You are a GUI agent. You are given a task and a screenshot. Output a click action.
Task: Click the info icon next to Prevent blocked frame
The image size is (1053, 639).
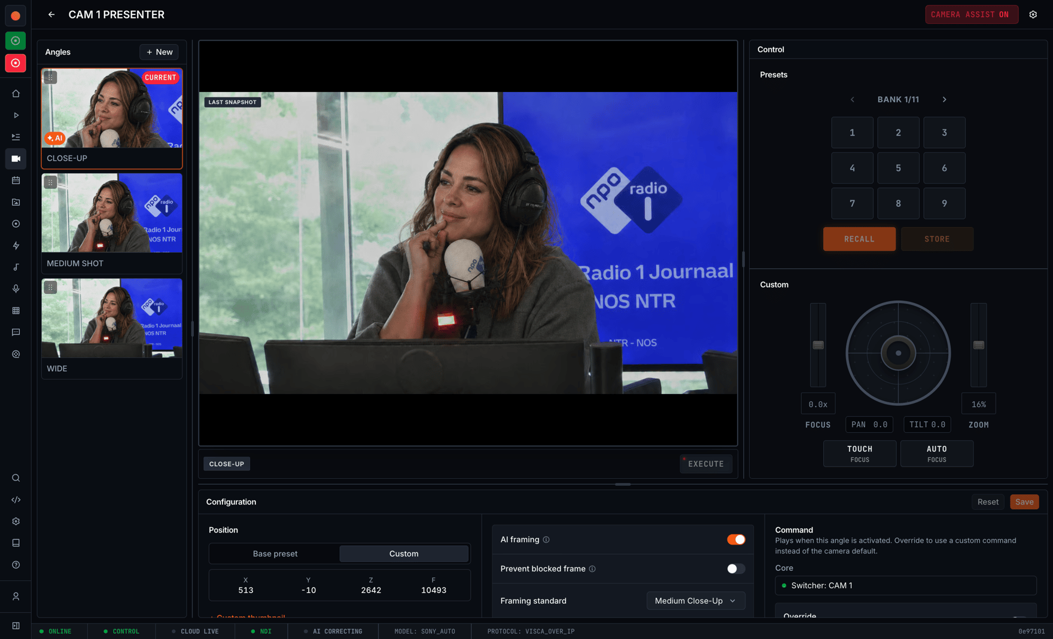(592, 569)
